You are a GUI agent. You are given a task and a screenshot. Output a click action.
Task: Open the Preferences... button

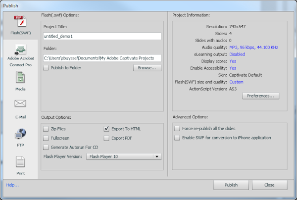click(x=261, y=96)
